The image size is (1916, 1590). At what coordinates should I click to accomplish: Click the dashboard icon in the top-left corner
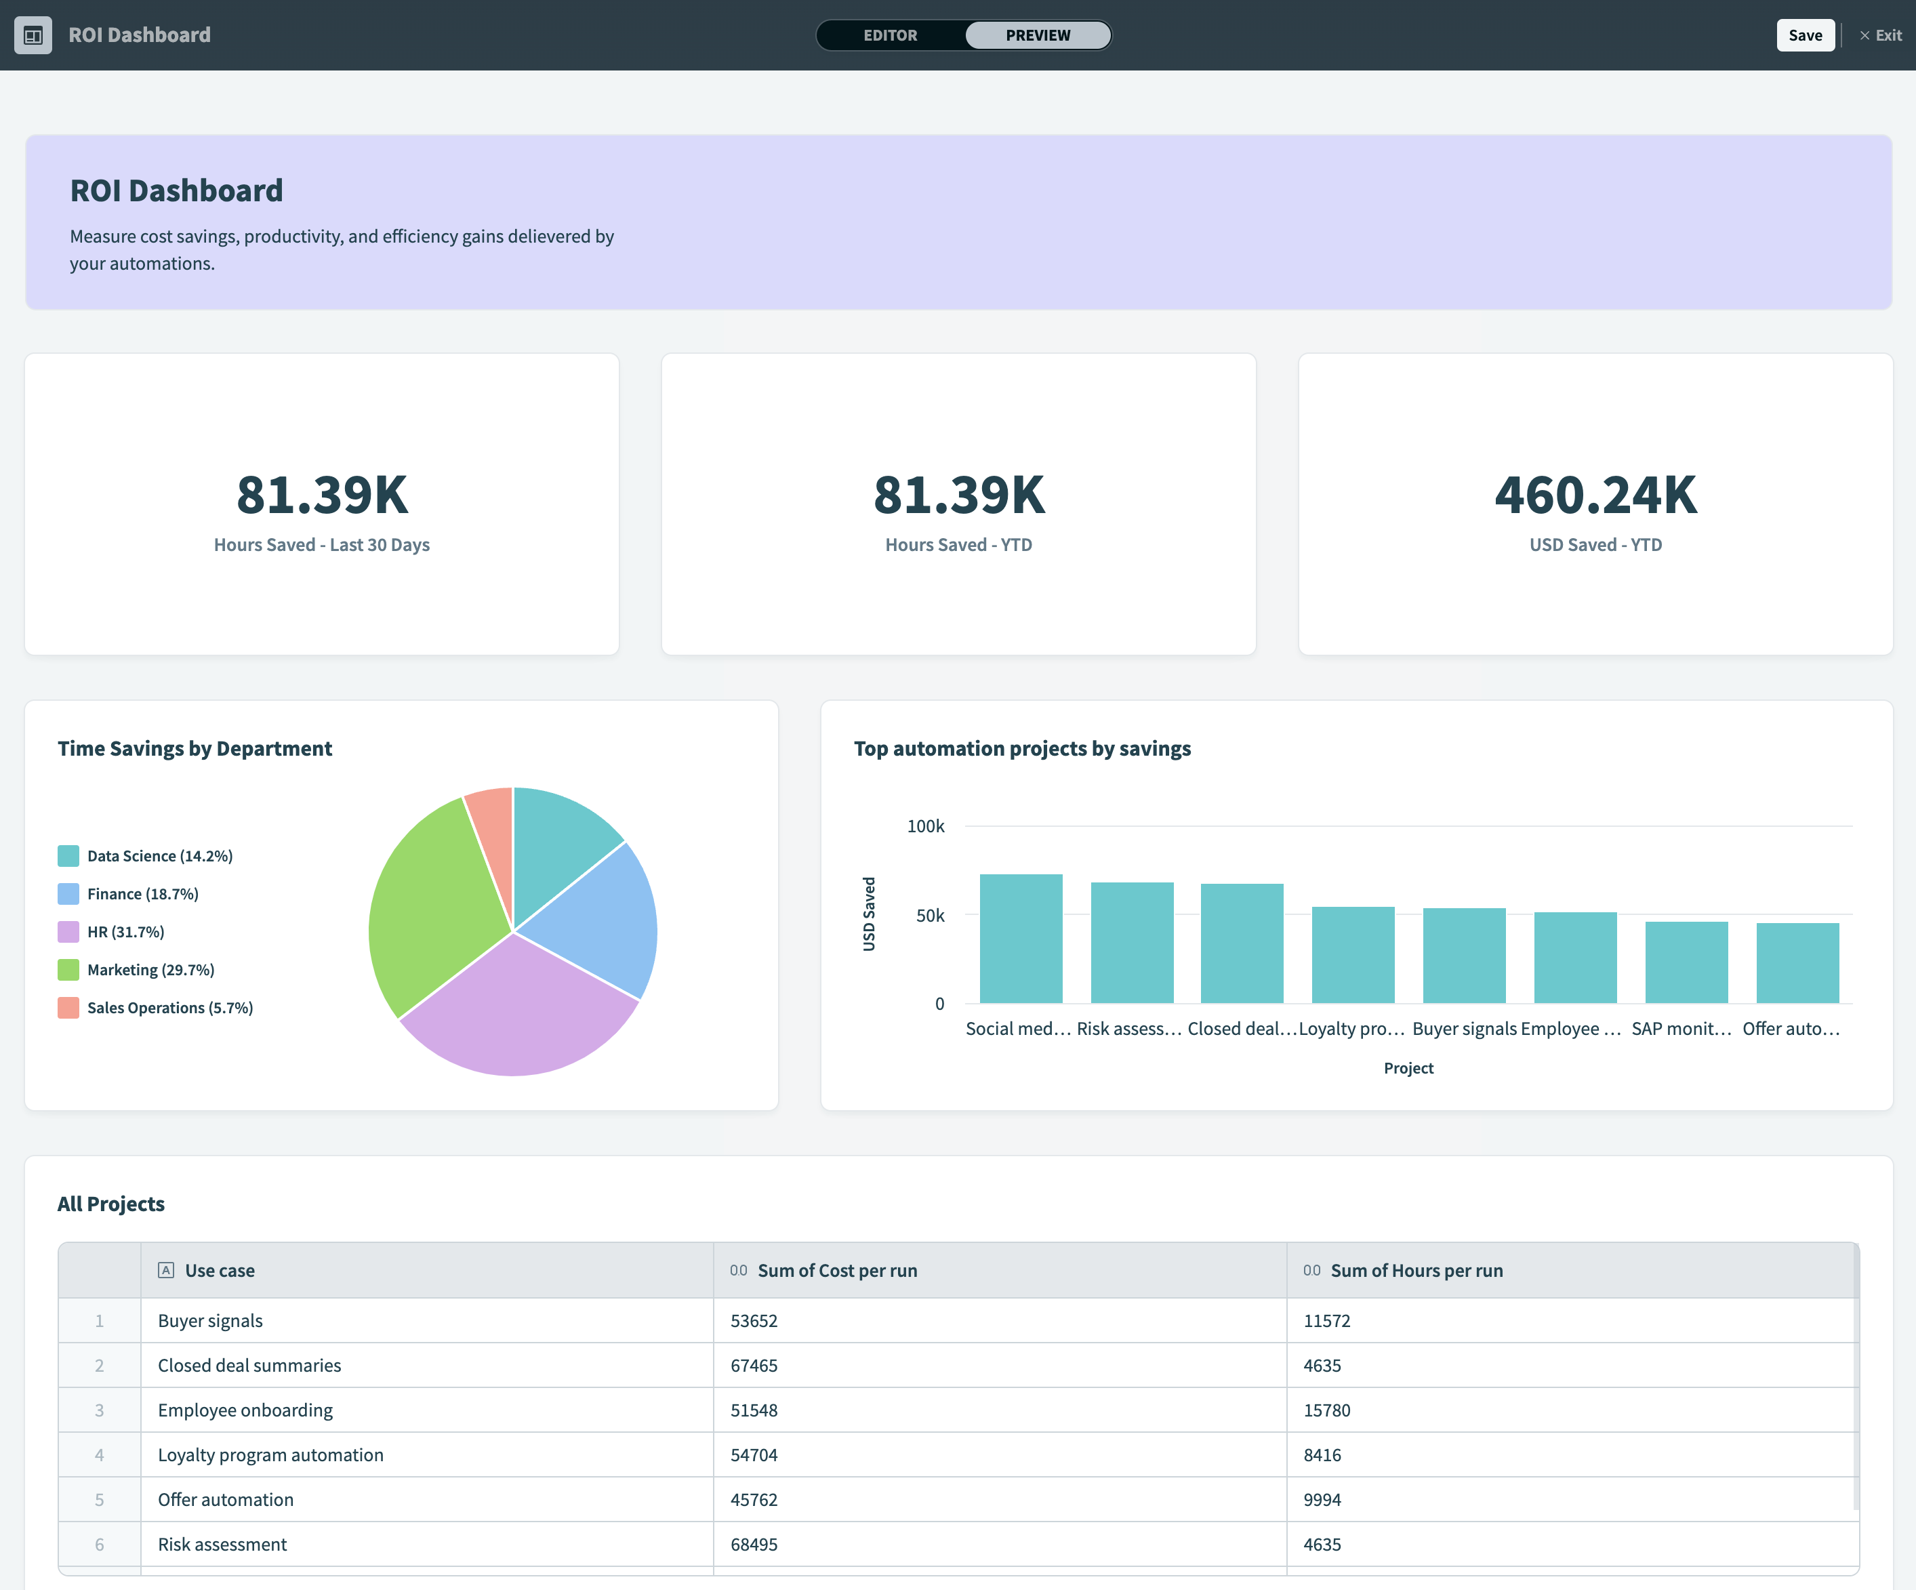click(34, 35)
